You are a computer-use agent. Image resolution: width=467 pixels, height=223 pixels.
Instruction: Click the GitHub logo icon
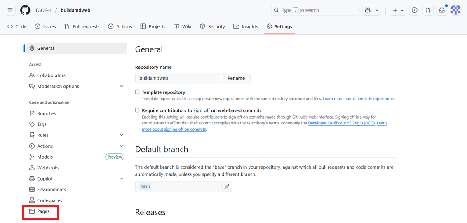point(25,10)
